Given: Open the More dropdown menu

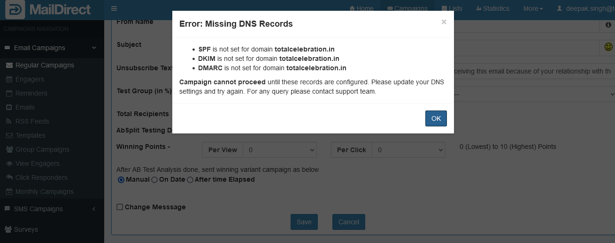Looking at the screenshot, I should click(533, 8).
